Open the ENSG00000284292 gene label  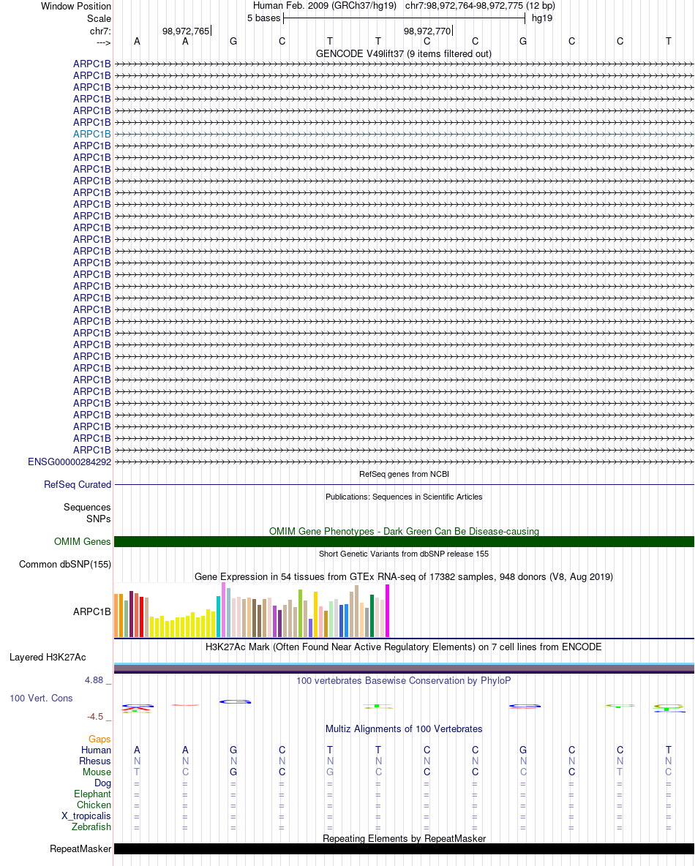(x=69, y=462)
